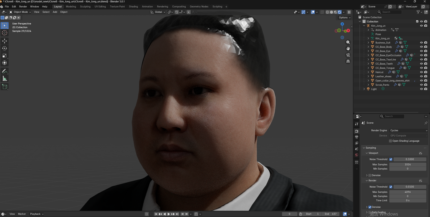This screenshot has height=217, width=430.
Task: Click the Viewport Max Samples field
Action: click(x=408, y=165)
